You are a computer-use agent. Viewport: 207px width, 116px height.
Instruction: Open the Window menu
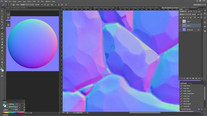pos(48,1)
